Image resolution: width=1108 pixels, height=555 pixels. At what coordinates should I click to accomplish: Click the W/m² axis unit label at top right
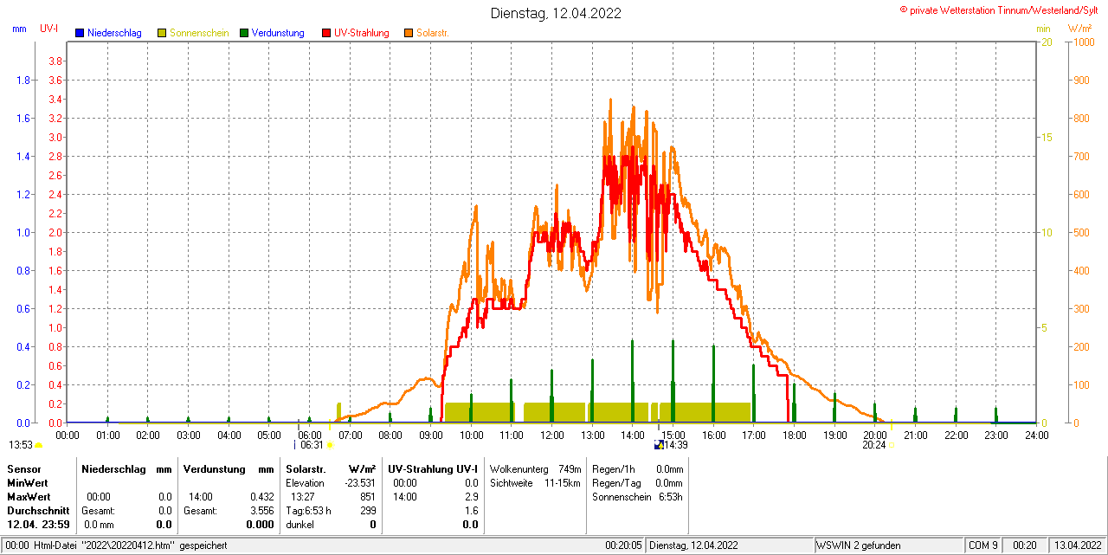coord(1079,29)
